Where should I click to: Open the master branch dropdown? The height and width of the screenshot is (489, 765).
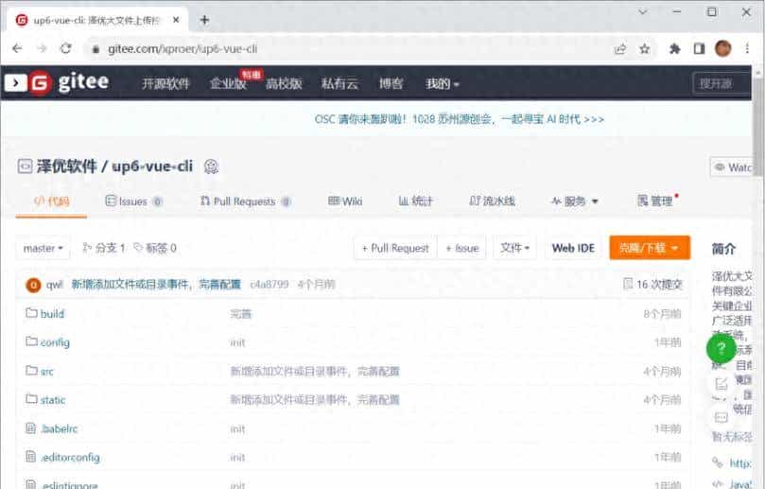pos(43,248)
